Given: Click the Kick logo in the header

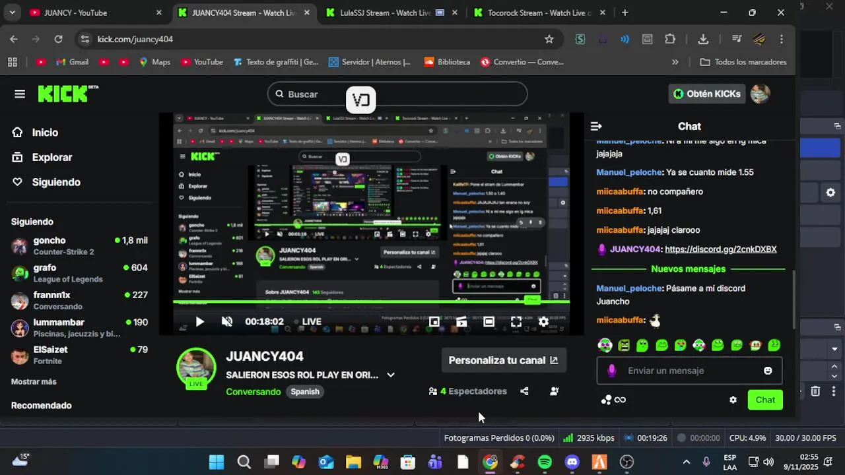Looking at the screenshot, I should (67, 94).
